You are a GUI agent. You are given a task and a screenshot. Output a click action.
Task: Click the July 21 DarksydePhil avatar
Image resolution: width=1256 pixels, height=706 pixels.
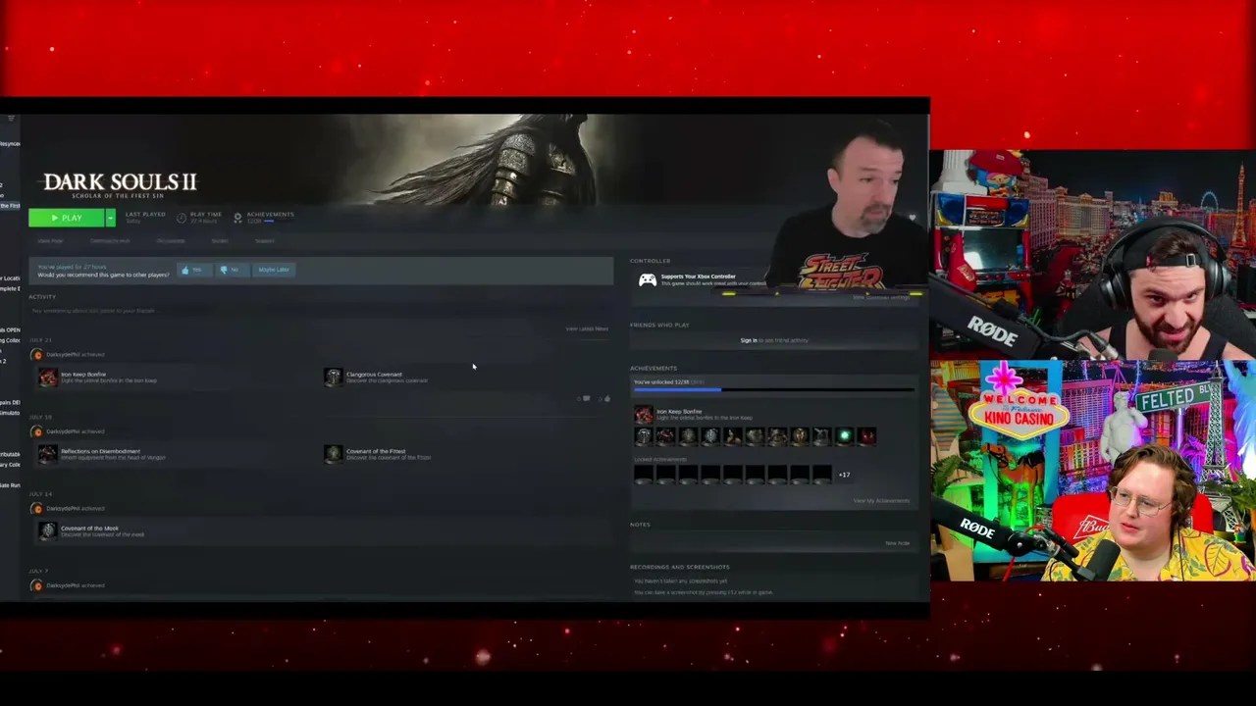pyautogui.click(x=37, y=354)
